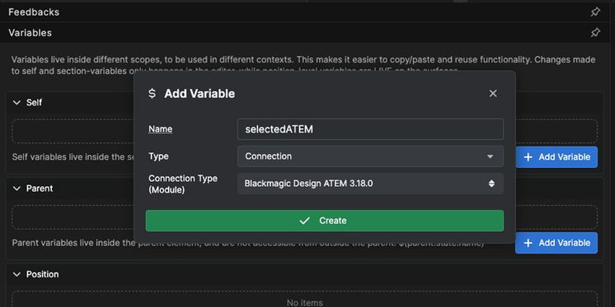Pin the Feedbacks panel
The image size is (615, 307).
pos(595,12)
